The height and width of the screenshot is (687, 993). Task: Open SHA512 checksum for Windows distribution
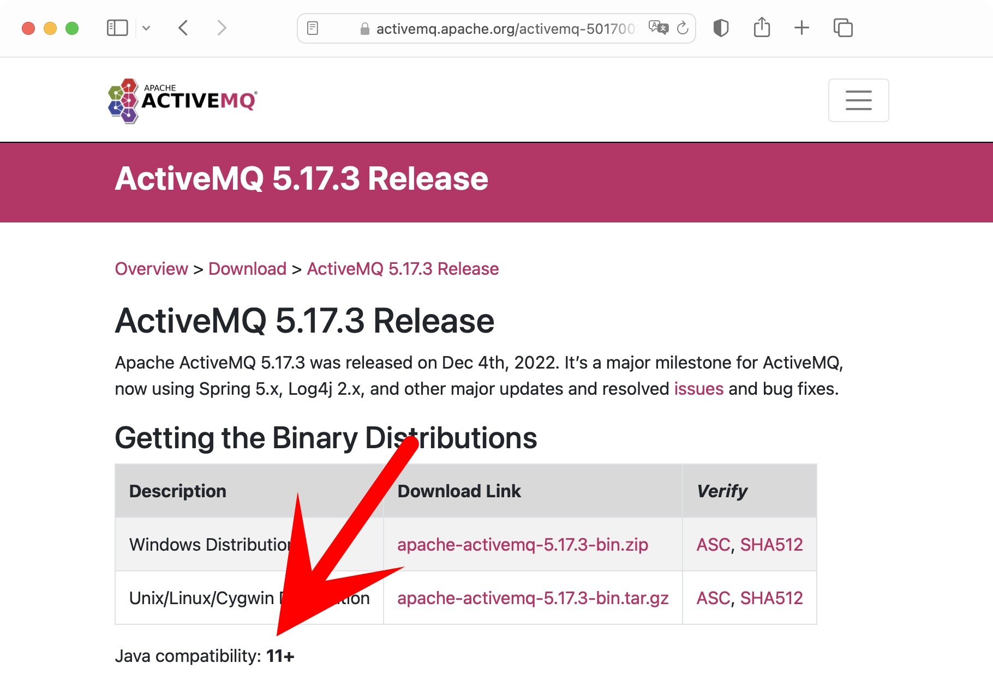771,545
